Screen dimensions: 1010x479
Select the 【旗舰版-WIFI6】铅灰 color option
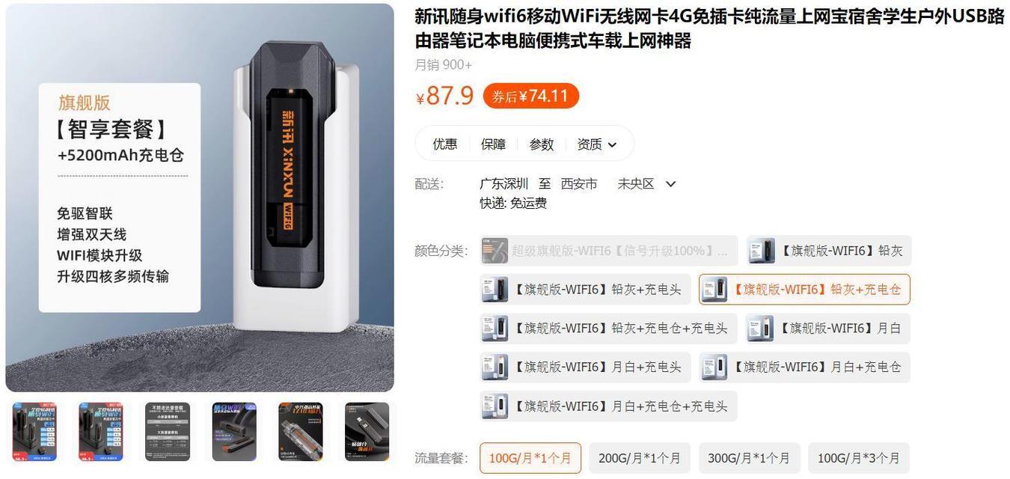coord(829,250)
